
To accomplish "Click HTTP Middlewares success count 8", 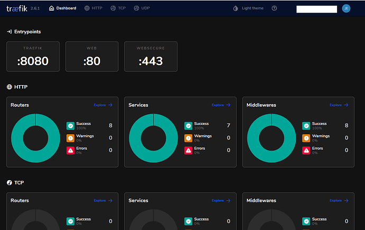I will [346, 126].
